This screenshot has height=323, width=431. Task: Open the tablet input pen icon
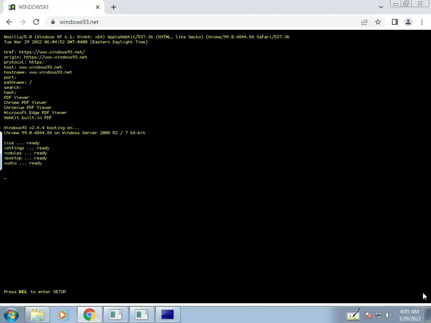[353, 315]
